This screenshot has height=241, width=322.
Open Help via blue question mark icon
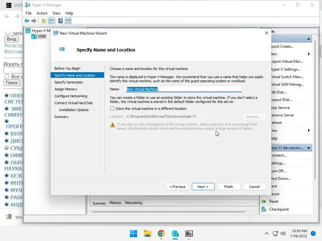tap(60, 21)
